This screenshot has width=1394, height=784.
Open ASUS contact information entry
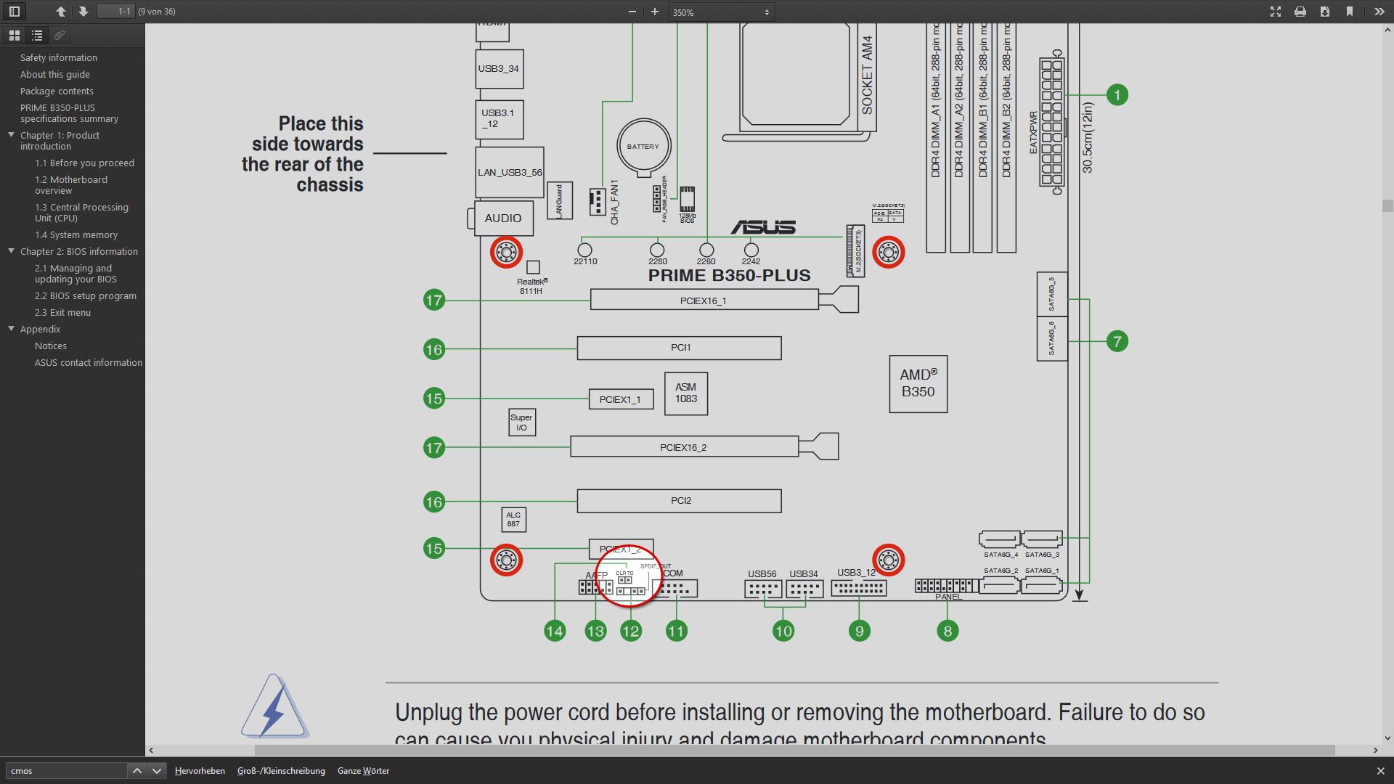coord(89,362)
